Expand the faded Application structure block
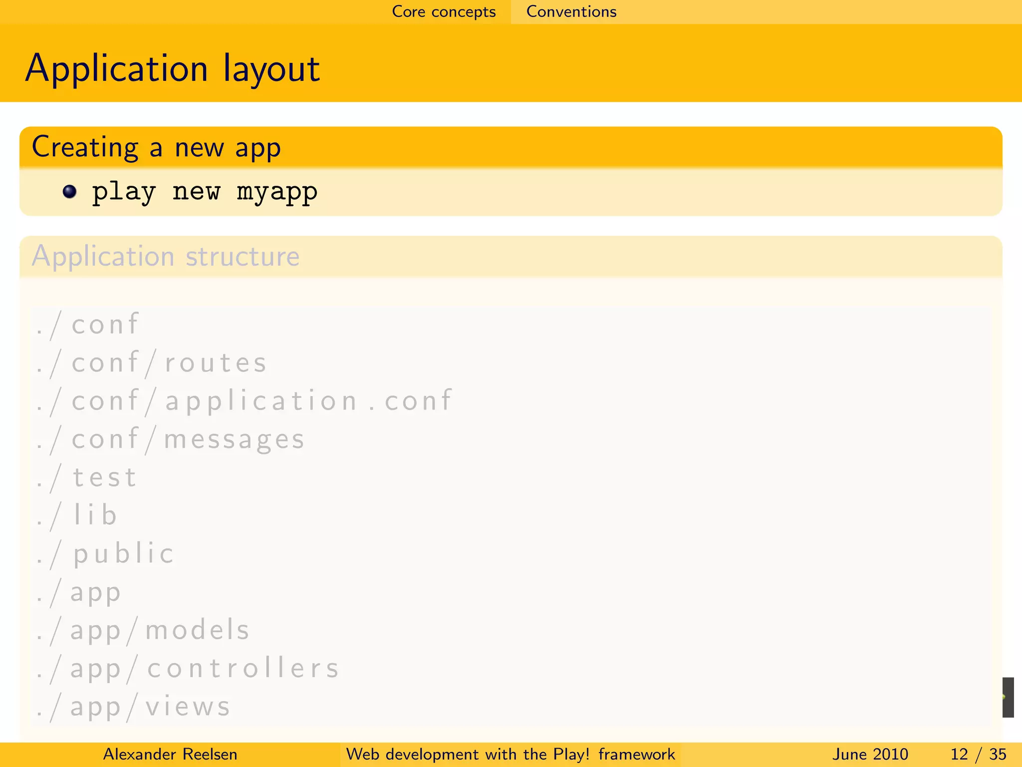The image size is (1022, 767). (166, 257)
